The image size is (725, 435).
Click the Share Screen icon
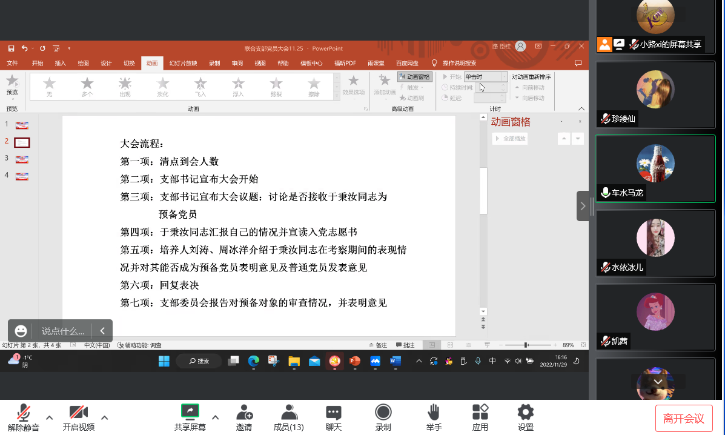pos(190,413)
